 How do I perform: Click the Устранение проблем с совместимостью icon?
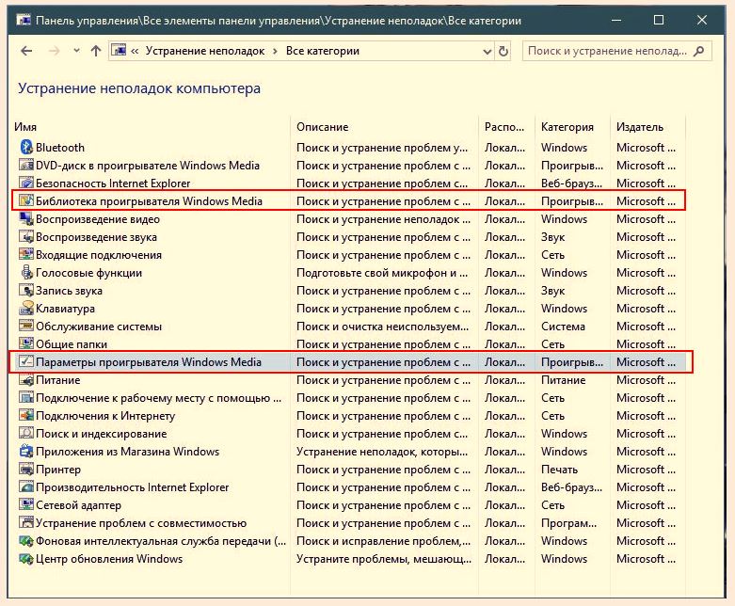(26, 522)
